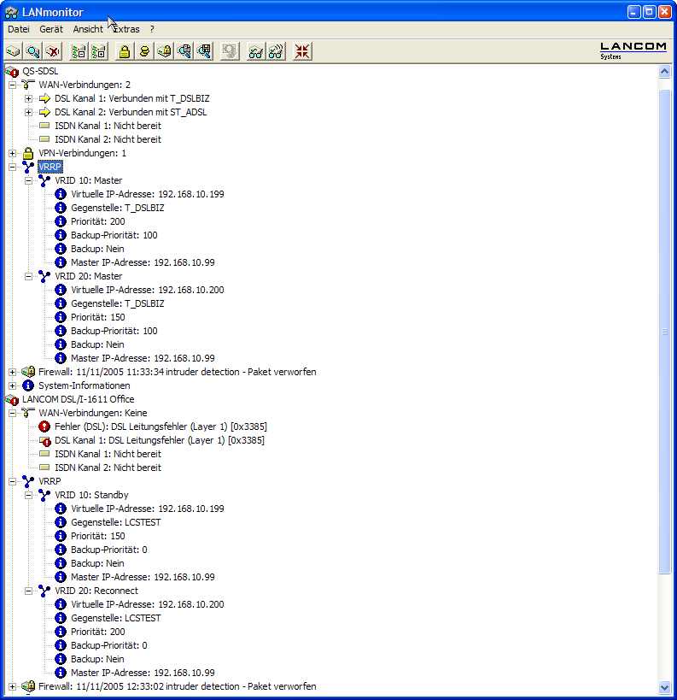Click the binoculars with wireless waves icon

276,52
